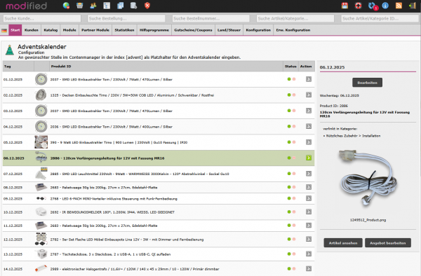Click the thumbnail in the 05.12.2025 row
The image size is (421, 276).
pyautogui.click(x=41, y=142)
